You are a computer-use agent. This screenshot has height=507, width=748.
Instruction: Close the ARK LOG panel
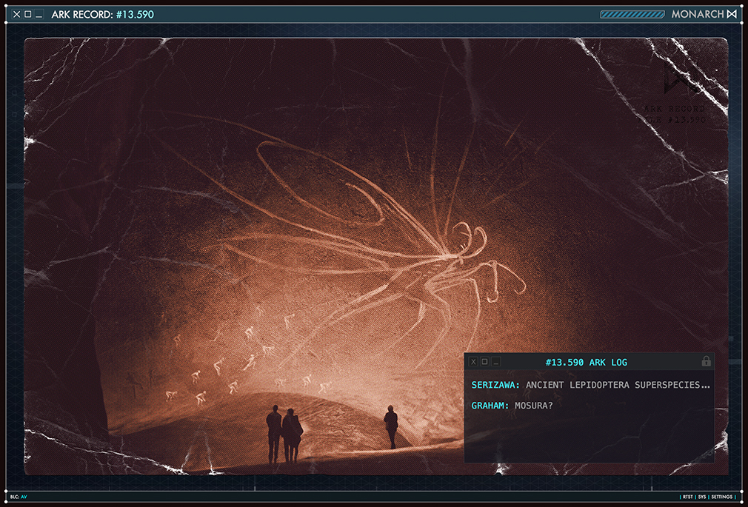473,362
